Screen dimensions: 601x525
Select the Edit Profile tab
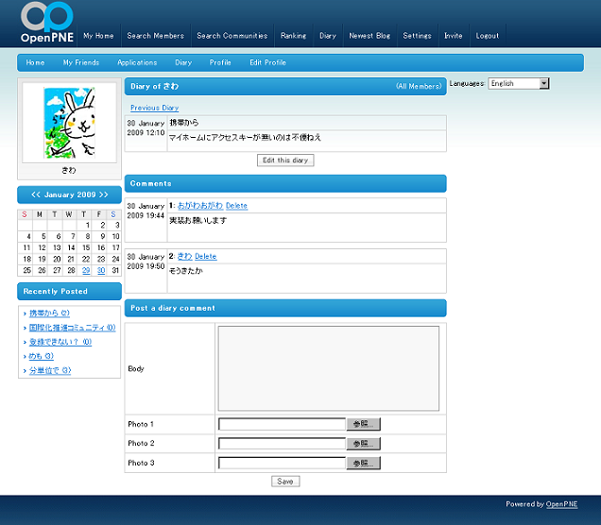(267, 62)
